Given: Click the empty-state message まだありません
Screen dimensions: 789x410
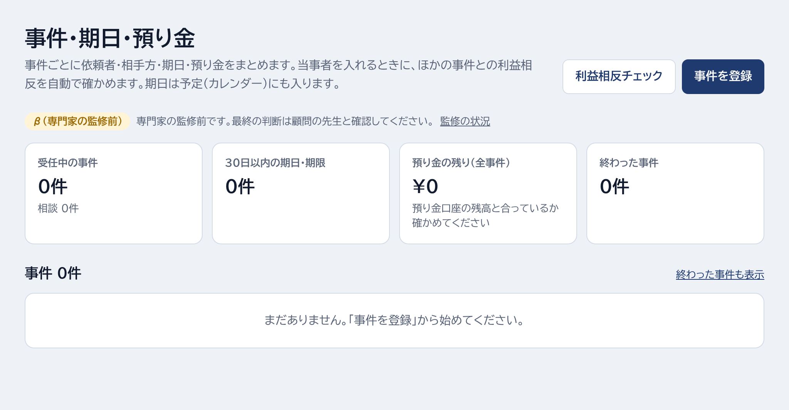Looking at the screenshot, I should click(394, 320).
